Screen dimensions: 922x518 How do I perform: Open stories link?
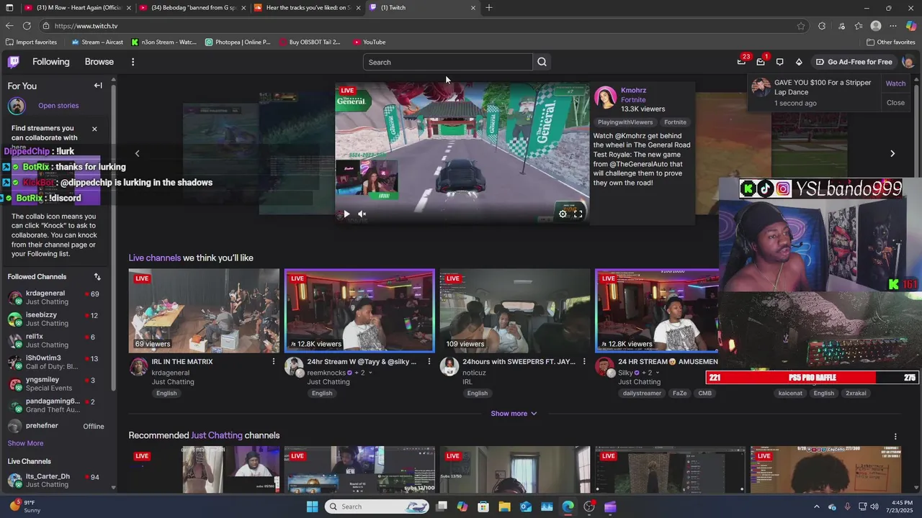[x=58, y=106]
